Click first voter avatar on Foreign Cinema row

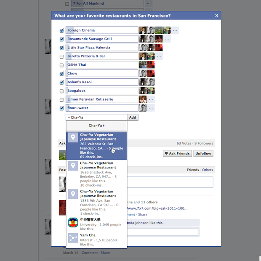143,30
